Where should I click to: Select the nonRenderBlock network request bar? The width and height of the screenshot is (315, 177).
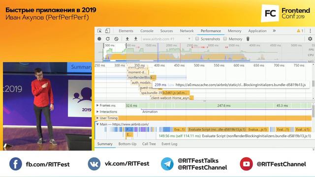[142, 77]
